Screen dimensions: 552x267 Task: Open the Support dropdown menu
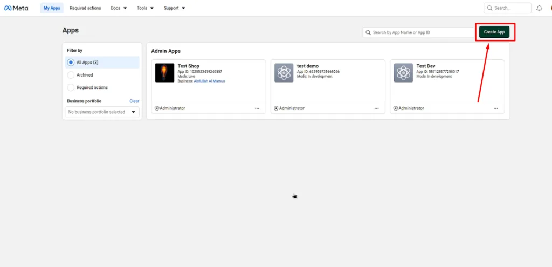pyautogui.click(x=174, y=8)
